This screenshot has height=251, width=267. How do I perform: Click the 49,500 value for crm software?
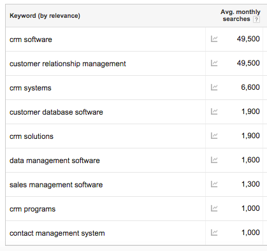[x=249, y=39]
